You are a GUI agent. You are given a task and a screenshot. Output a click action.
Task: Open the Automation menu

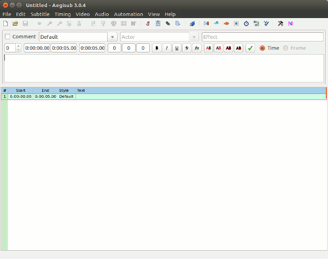click(128, 14)
